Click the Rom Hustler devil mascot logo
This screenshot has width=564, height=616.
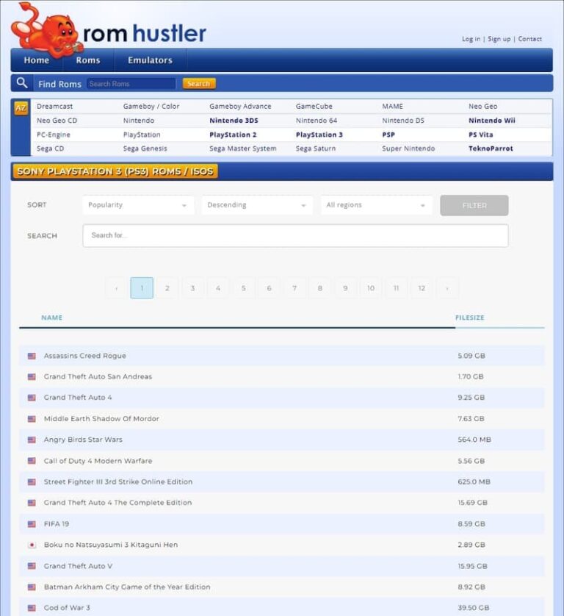coord(47,31)
